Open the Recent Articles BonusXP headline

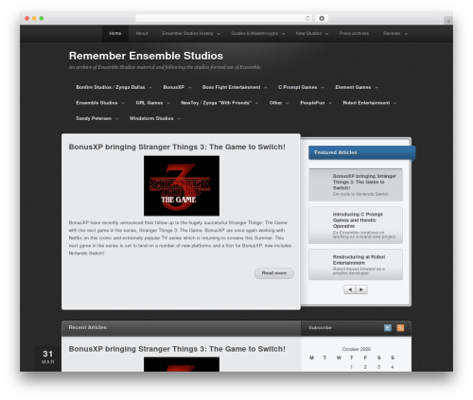pyautogui.click(x=177, y=349)
